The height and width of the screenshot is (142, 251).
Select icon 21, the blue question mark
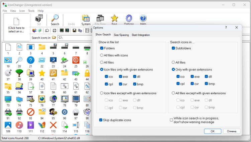(x=30, y=60)
